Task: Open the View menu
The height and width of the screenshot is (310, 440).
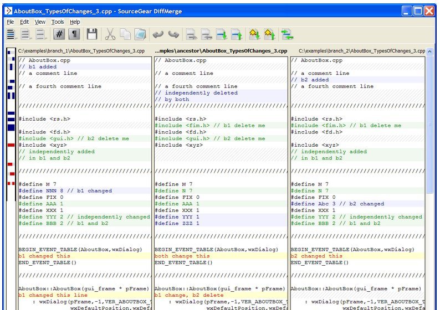Action: pyautogui.click(x=40, y=22)
